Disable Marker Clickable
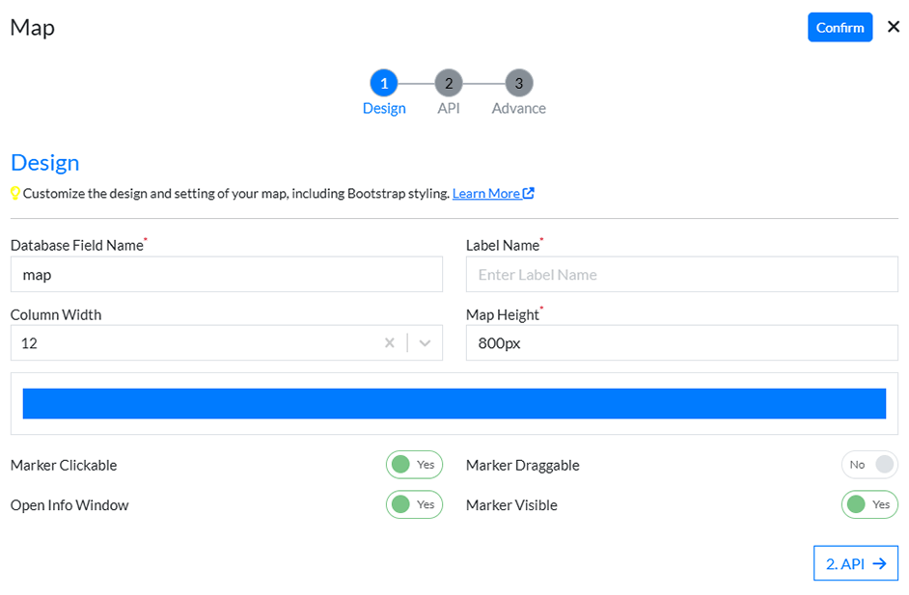 (414, 464)
